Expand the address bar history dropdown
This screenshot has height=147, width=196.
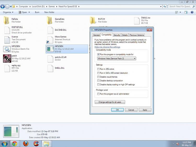click(161, 6)
